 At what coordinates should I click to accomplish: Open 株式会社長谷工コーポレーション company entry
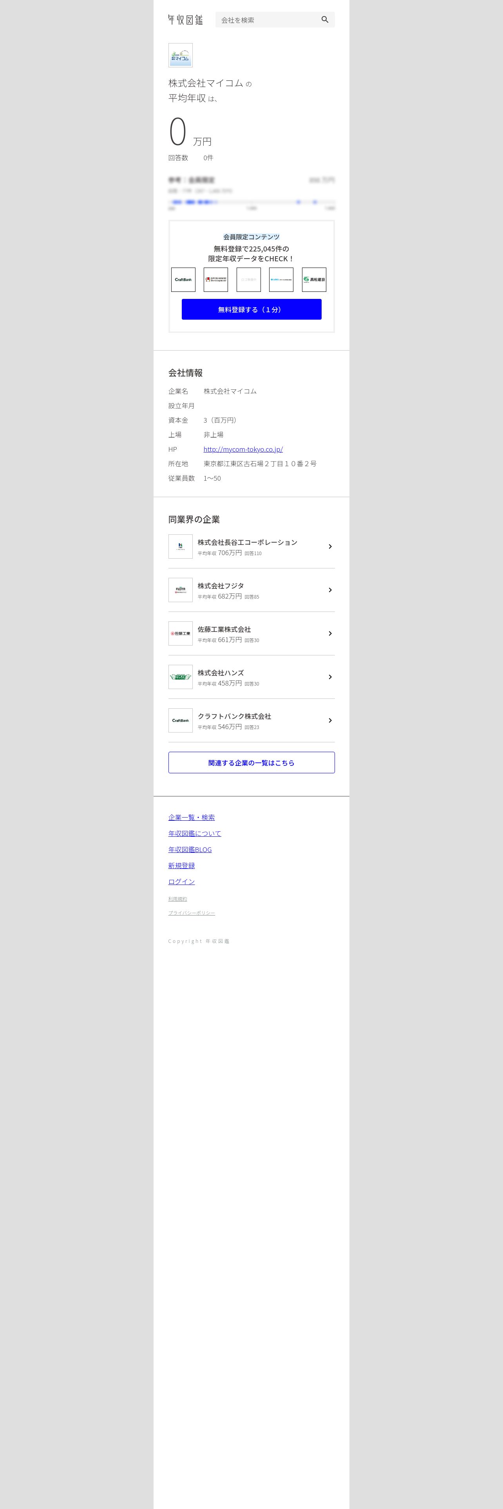point(251,546)
